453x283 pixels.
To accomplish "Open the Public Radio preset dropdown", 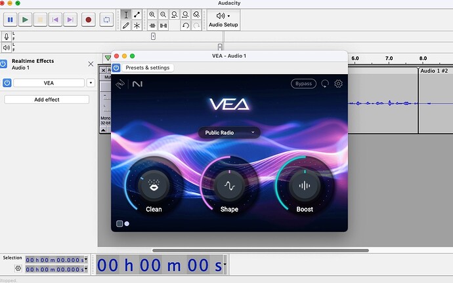I will (x=229, y=132).
